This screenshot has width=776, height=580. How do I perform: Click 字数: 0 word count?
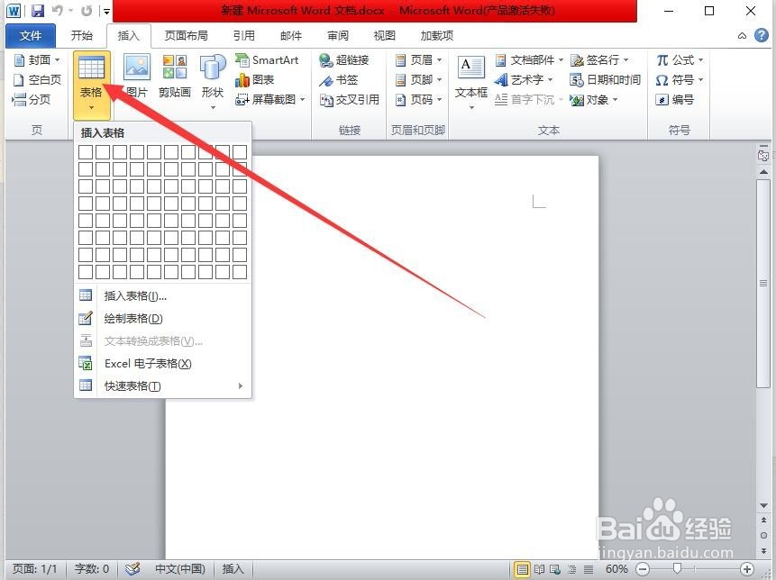pyautogui.click(x=92, y=569)
